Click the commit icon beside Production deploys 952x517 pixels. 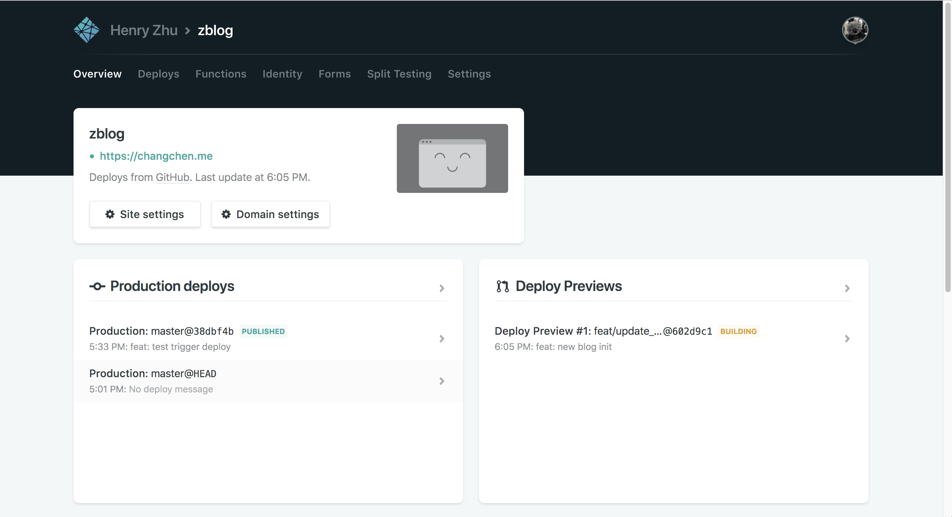click(97, 286)
